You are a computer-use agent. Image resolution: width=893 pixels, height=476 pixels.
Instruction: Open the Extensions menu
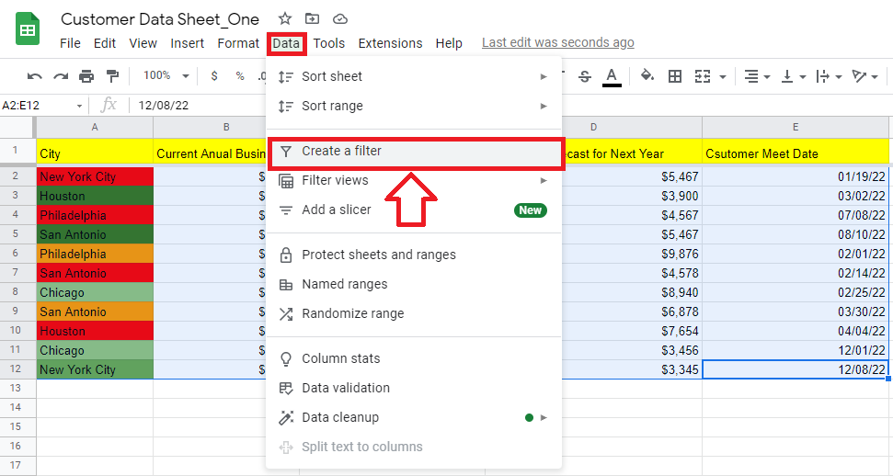click(x=390, y=43)
